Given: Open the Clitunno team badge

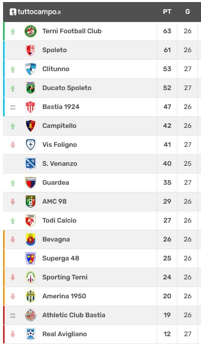Looking at the screenshot, I should point(31,69).
